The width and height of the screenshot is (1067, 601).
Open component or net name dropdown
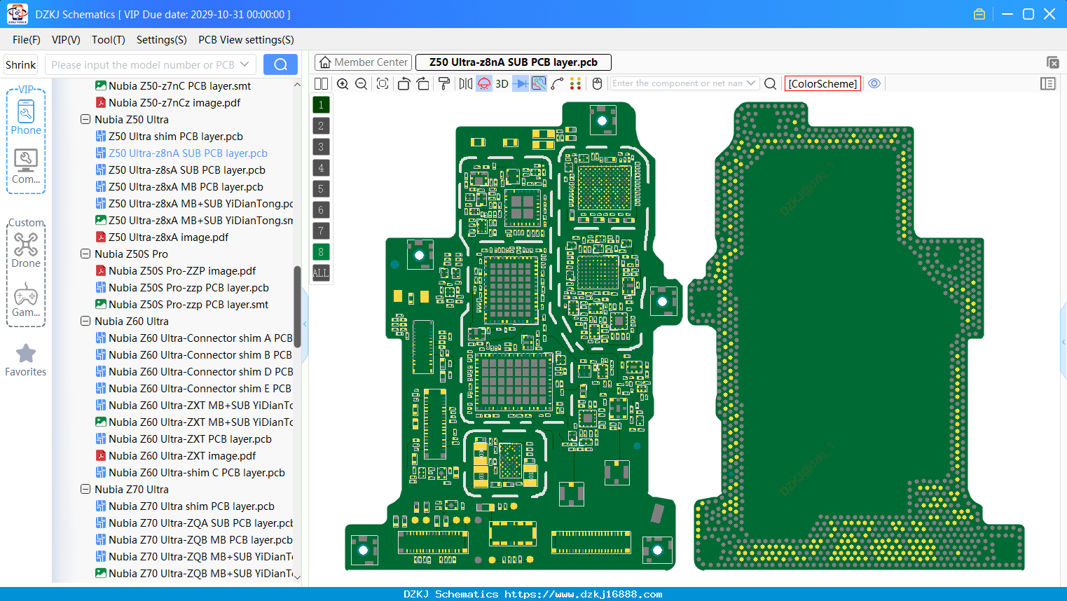pyautogui.click(x=751, y=83)
